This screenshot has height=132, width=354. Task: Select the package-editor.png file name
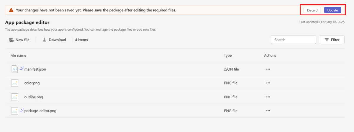[40, 111]
